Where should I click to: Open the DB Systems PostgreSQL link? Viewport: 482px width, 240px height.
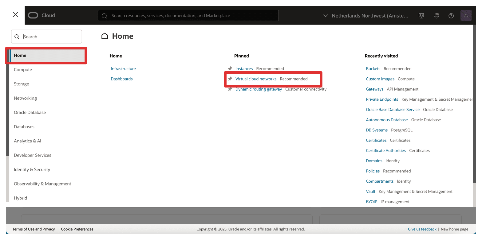[377, 130]
